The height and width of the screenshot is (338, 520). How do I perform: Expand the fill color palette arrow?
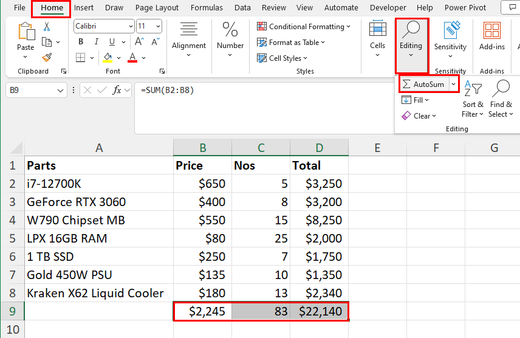(x=118, y=58)
